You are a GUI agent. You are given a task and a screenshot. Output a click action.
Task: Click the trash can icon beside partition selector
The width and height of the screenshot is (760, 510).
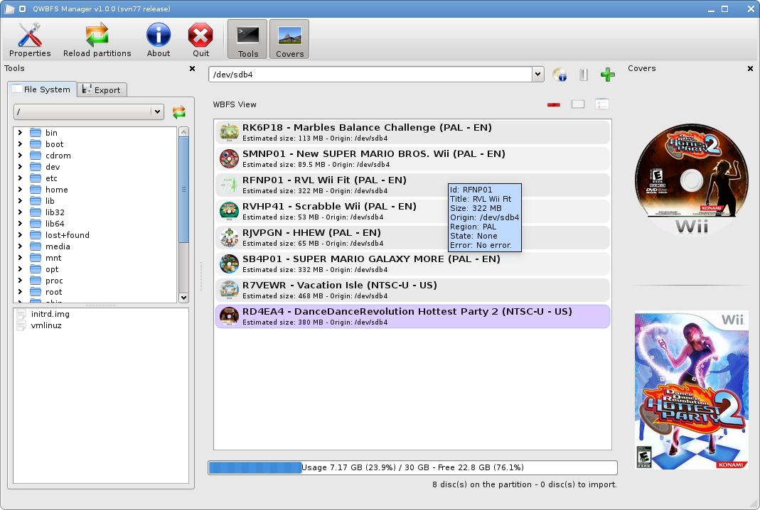click(583, 75)
